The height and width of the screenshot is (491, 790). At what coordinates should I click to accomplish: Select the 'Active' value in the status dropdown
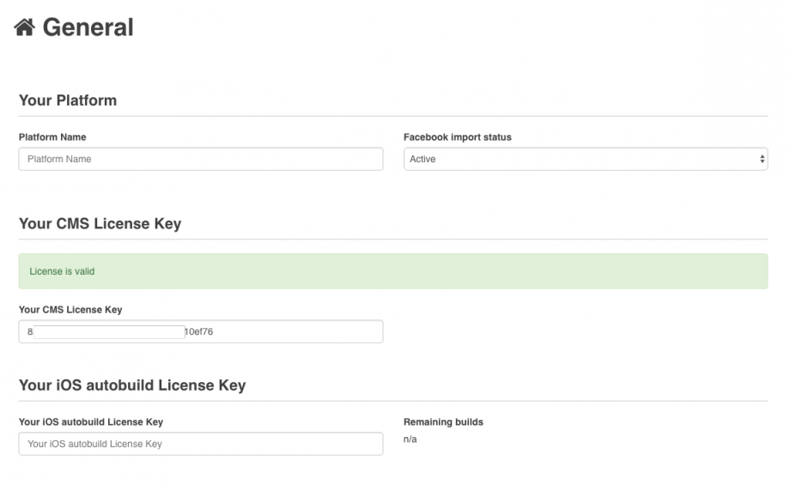422,159
